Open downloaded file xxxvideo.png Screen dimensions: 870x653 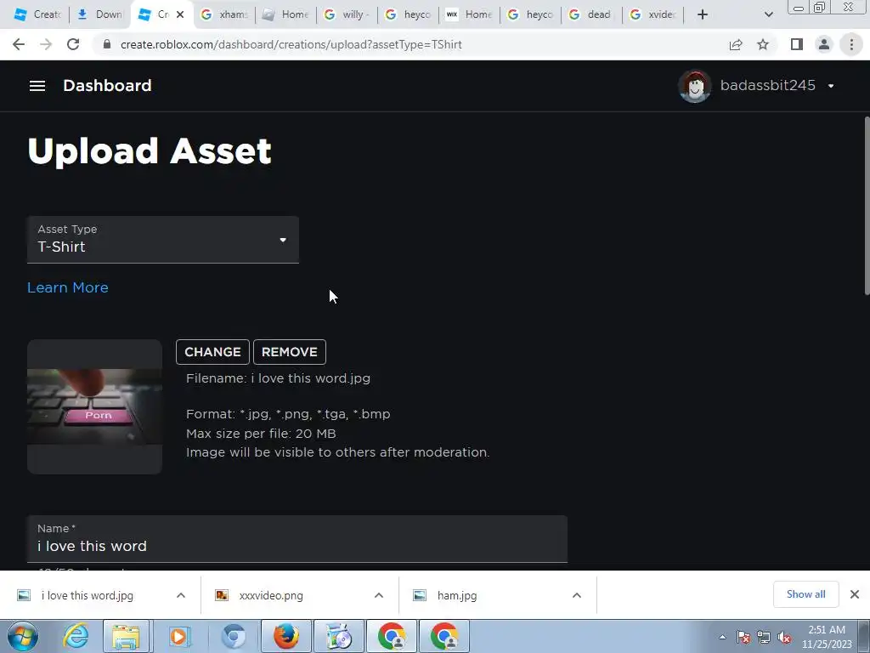[x=271, y=595]
